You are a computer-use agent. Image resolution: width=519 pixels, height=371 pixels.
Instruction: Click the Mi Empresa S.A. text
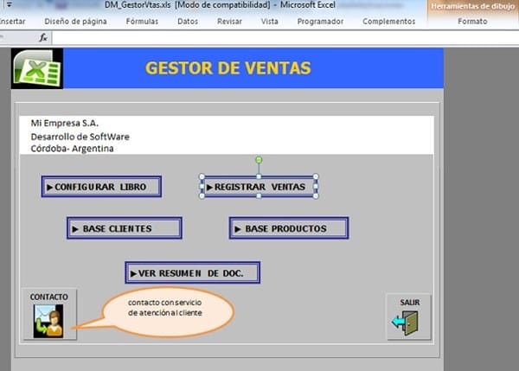(65, 123)
